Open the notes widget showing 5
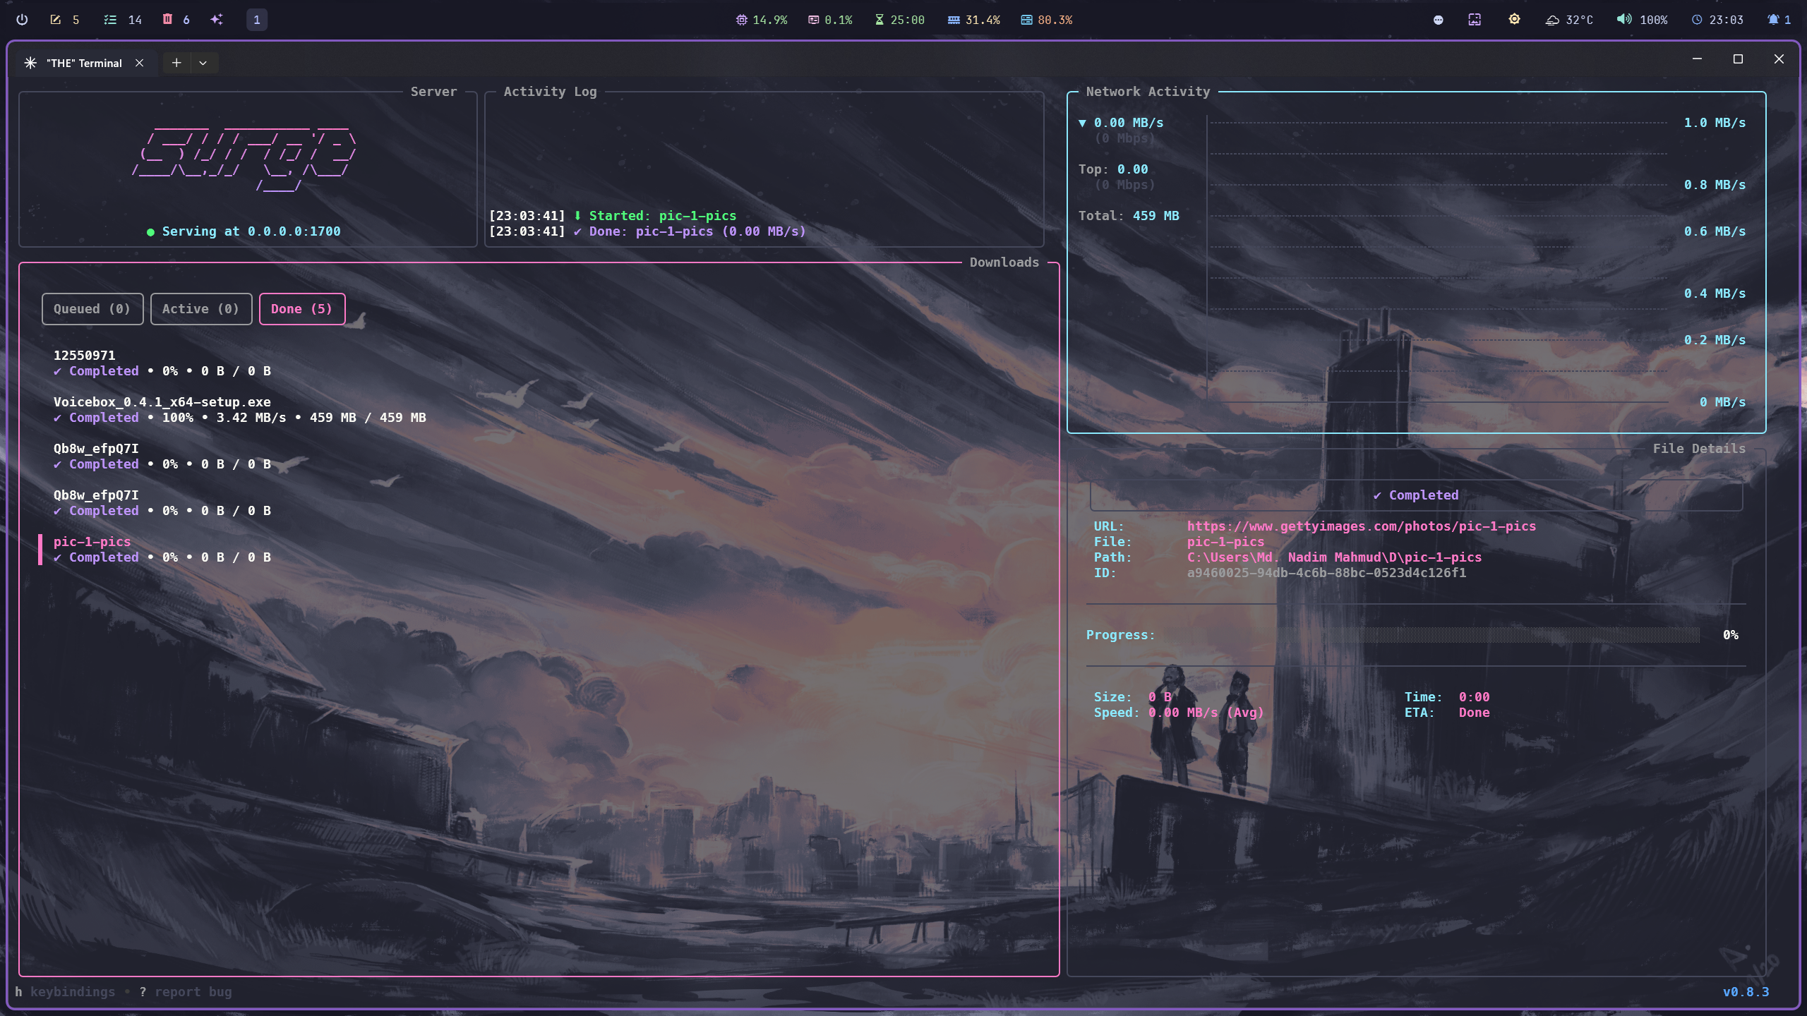 click(64, 20)
